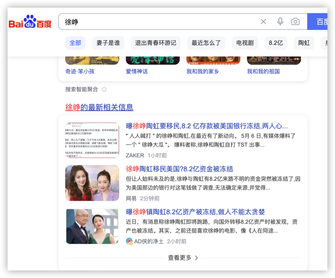
Task: Click the 1小时前 timestamp
Action: click(x=157, y=156)
